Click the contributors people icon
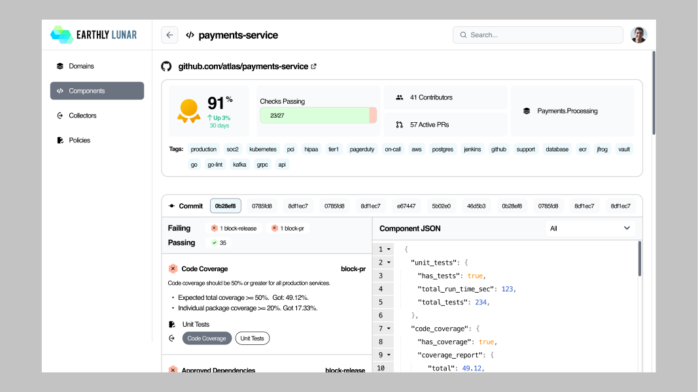The image size is (698, 392). pos(399,97)
